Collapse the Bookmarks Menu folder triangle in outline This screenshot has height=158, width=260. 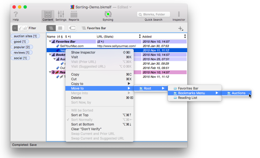click(x=50, y=54)
